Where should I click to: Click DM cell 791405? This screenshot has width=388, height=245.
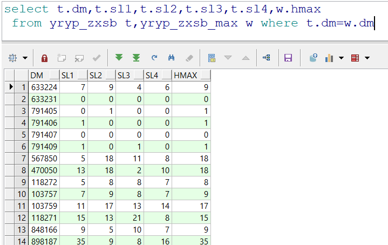pos(44,111)
